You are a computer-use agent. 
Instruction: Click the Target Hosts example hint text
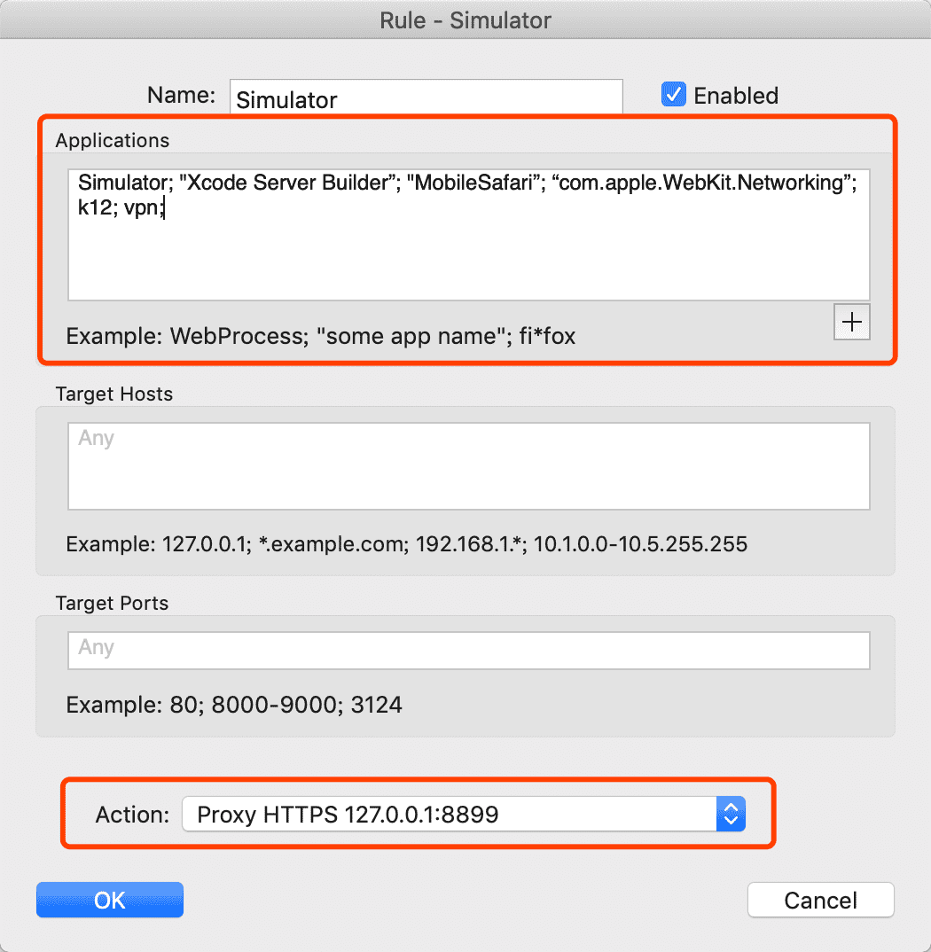[x=406, y=544]
